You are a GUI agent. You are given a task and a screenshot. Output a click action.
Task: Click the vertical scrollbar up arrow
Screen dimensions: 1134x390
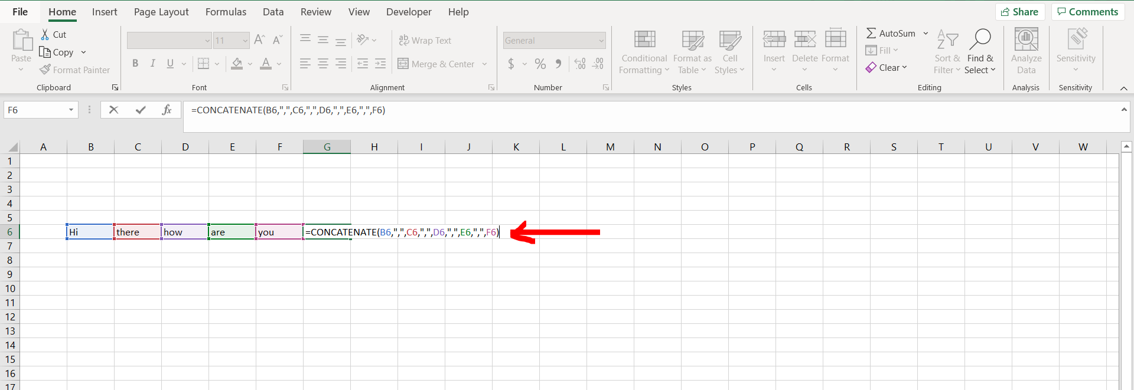(x=1126, y=146)
